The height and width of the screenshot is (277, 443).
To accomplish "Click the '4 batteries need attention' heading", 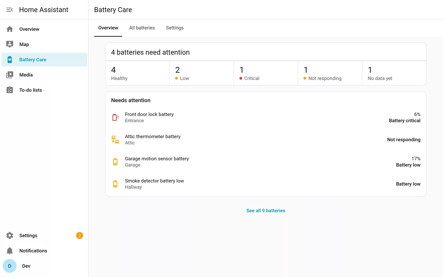I will point(150,52).
